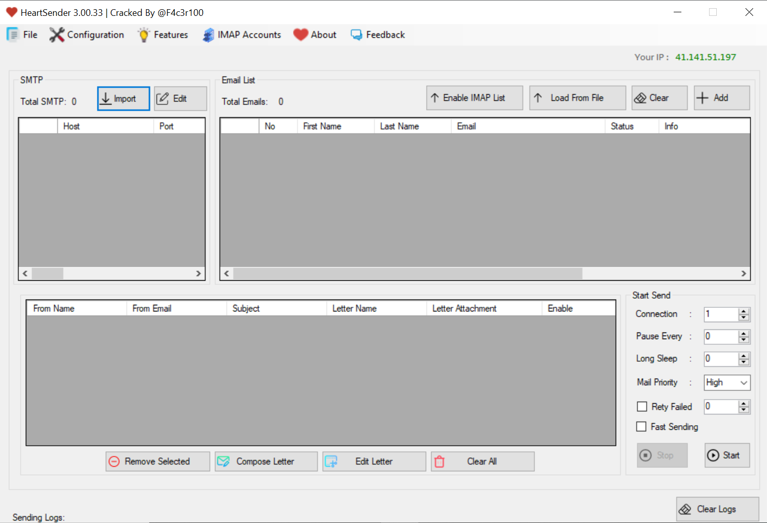Screen dimensions: 767x523
Task: Click Load From File button
Action: [577, 98]
